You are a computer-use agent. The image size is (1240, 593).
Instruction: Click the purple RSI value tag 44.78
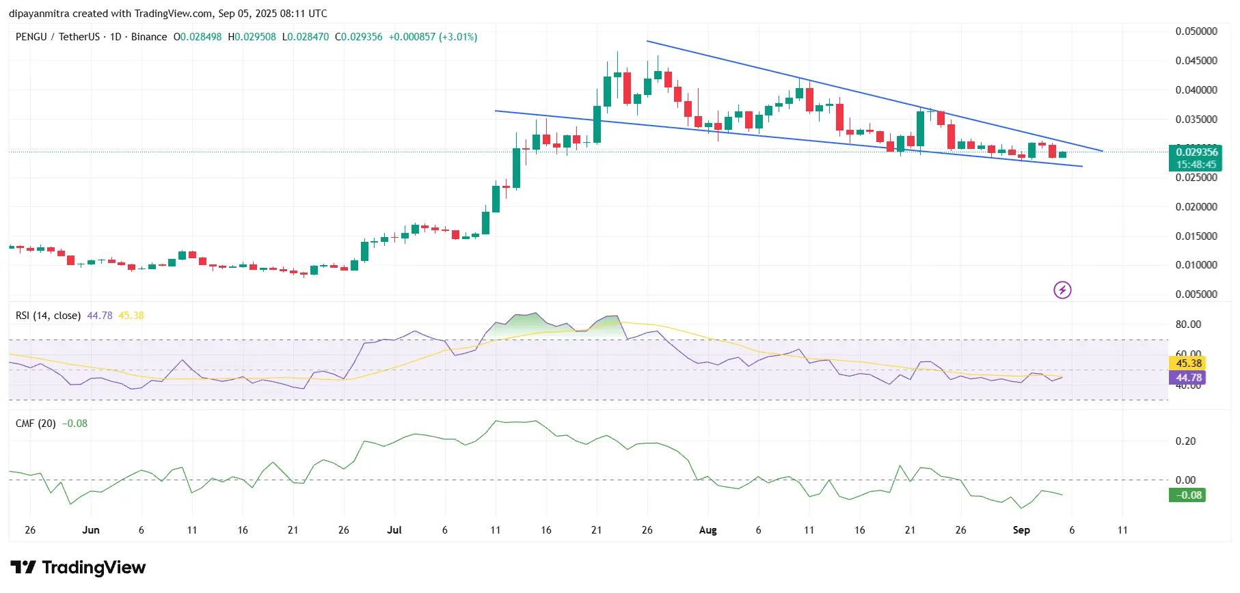coord(1188,378)
